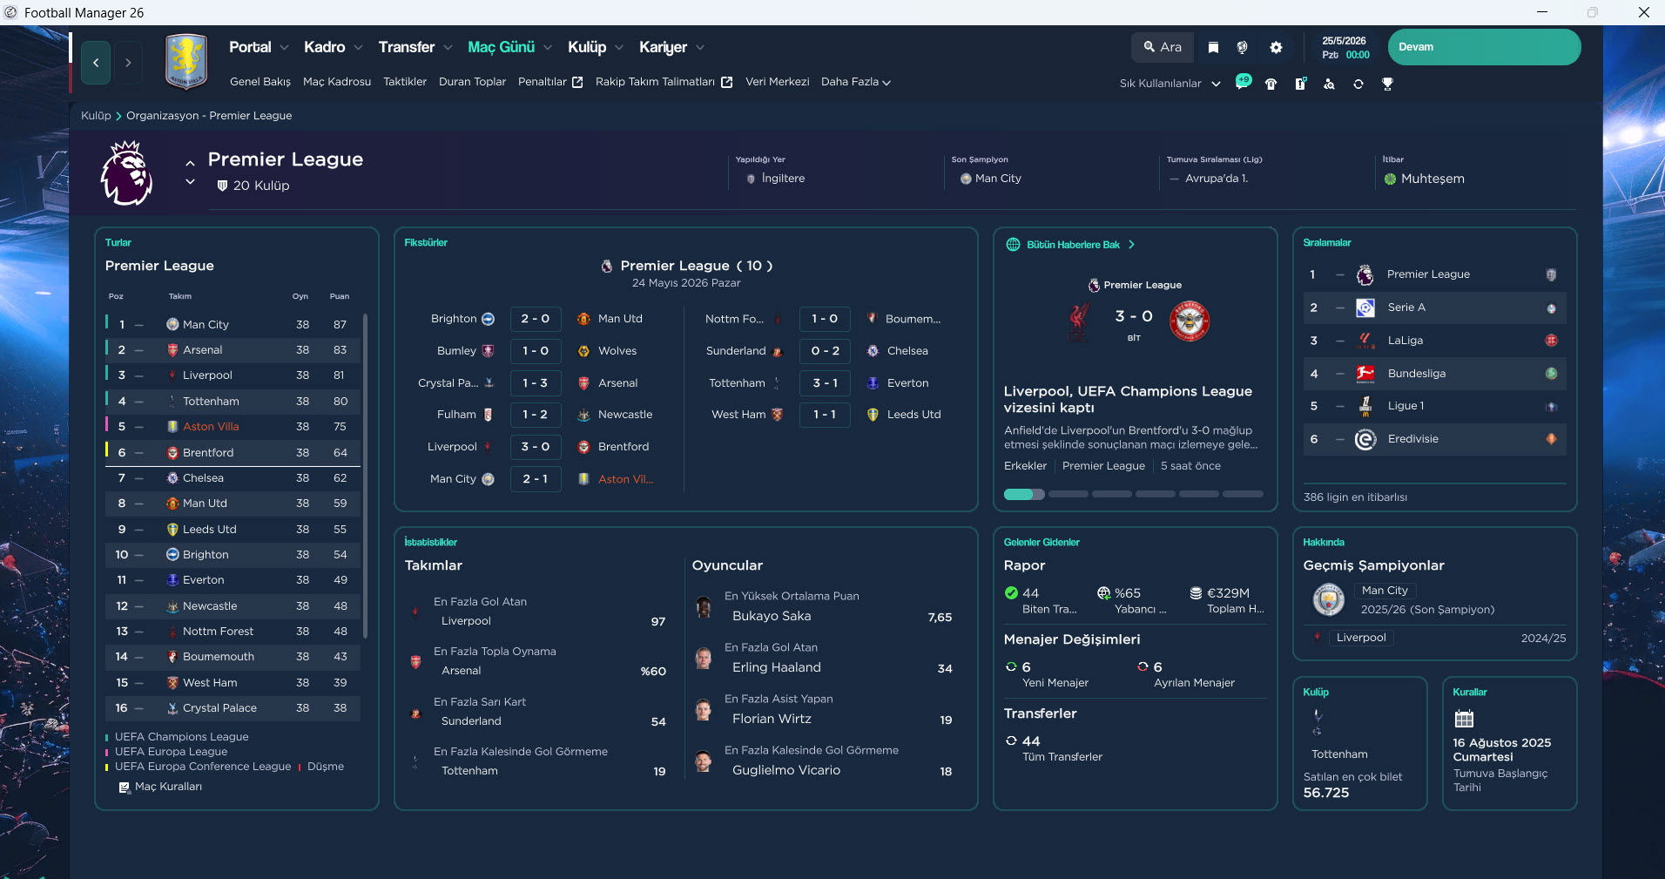Click the trophy shortcut icon
The height and width of the screenshot is (879, 1665).
tap(1387, 85)
